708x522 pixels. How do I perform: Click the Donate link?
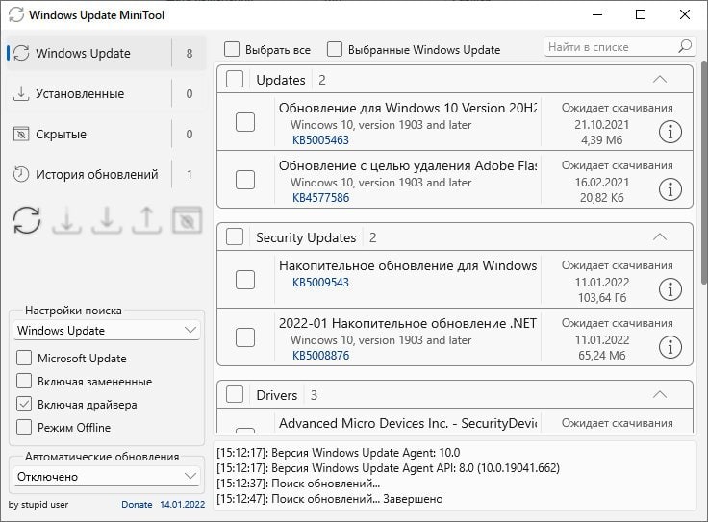(137, 505)
